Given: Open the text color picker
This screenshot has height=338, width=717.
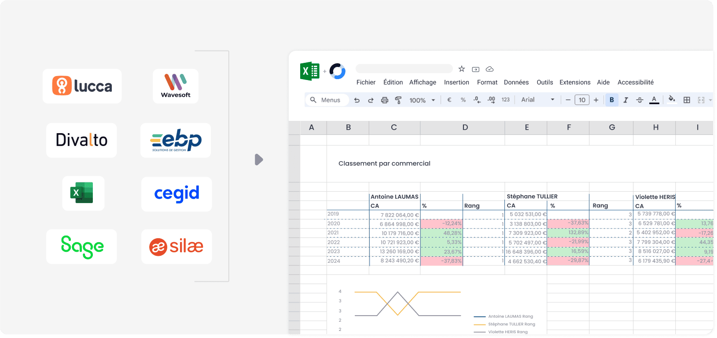Looking at the screenshot, I should 654,100.
